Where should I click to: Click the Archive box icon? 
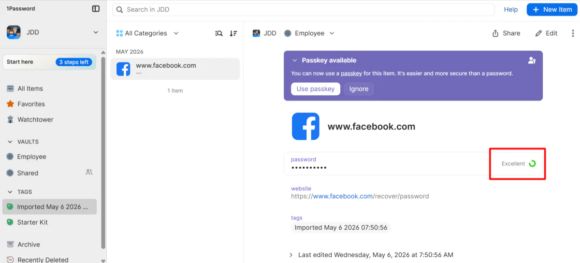10,245
